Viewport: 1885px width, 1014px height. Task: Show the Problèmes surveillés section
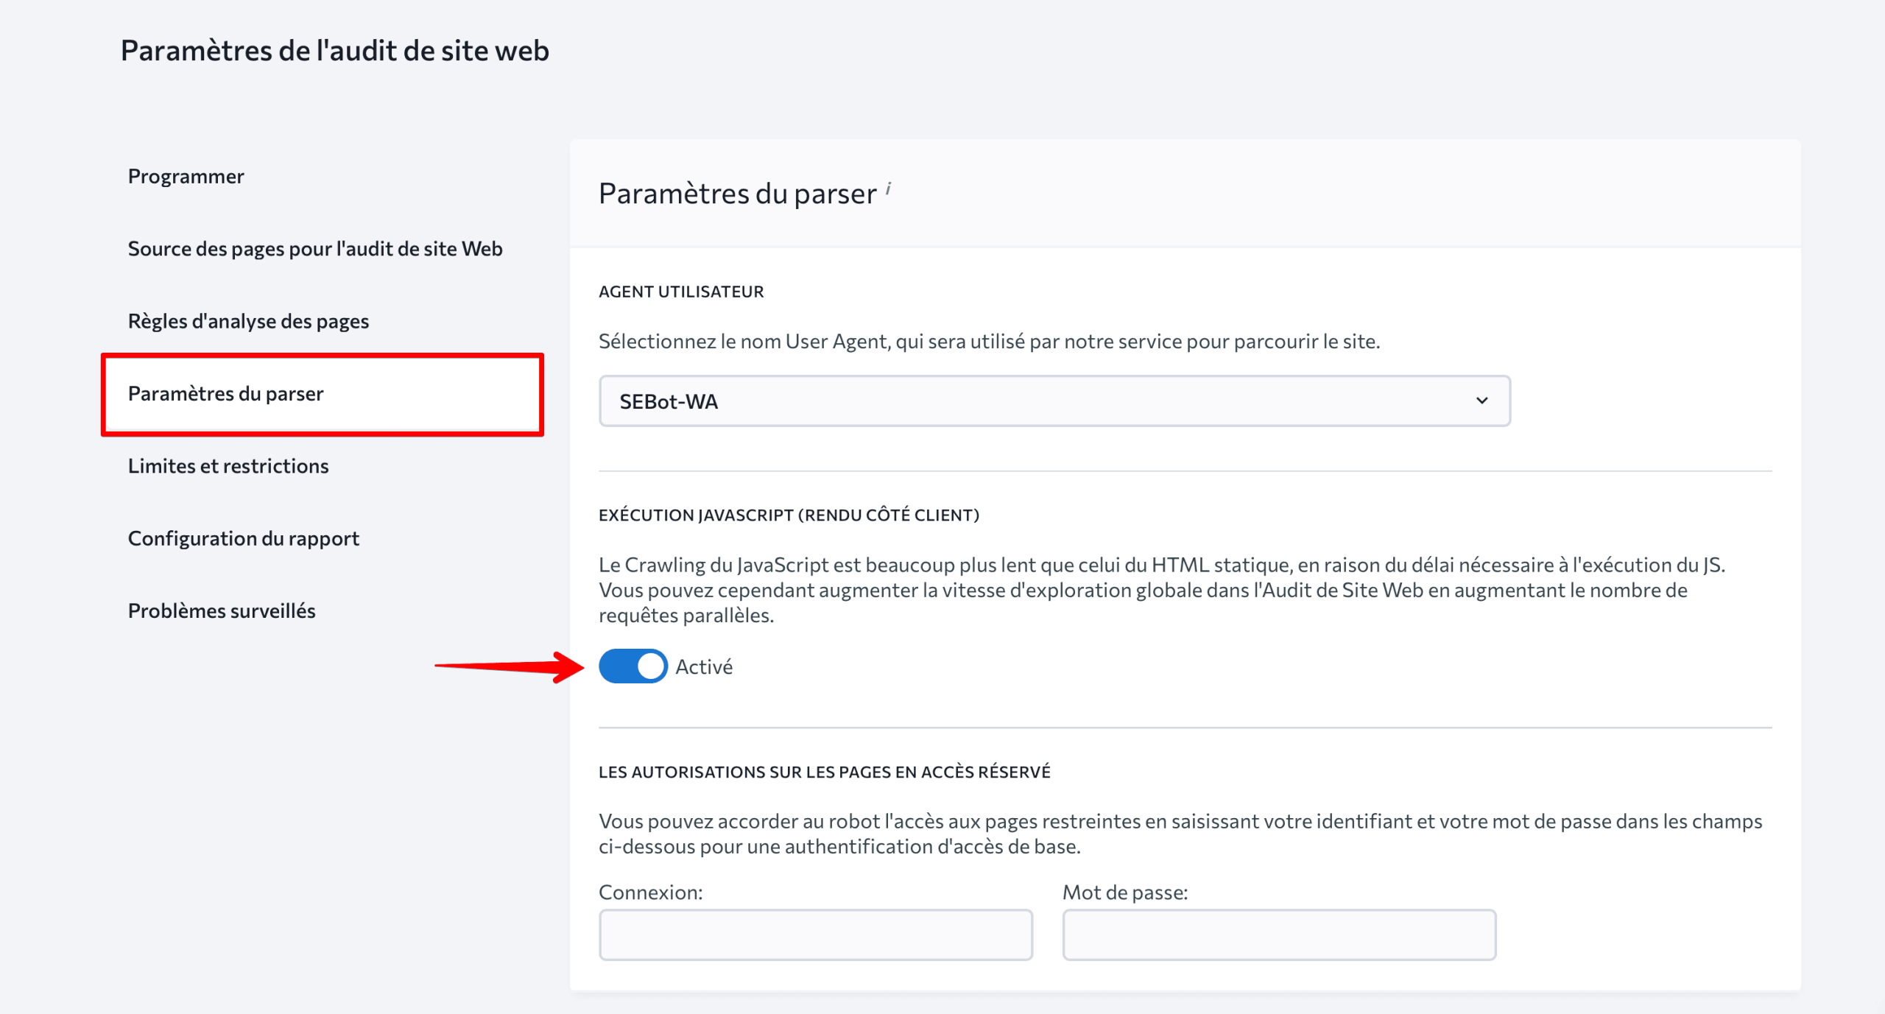click(221, 611)
